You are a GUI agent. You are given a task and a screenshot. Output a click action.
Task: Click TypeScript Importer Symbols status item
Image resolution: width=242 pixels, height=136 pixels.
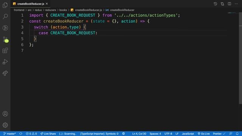[99, 134]
